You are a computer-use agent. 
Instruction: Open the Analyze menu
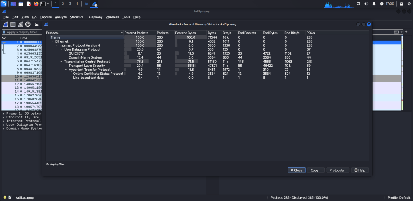coord(60,17)
